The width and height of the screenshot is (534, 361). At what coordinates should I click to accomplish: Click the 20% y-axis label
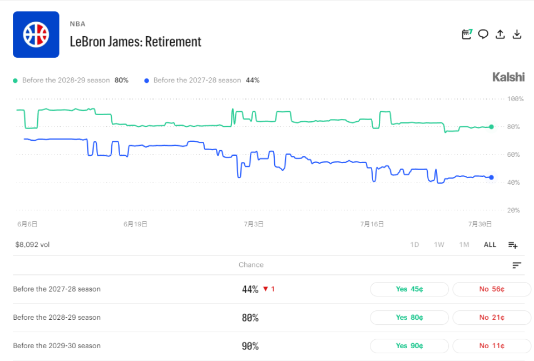(x=513, y=210)
